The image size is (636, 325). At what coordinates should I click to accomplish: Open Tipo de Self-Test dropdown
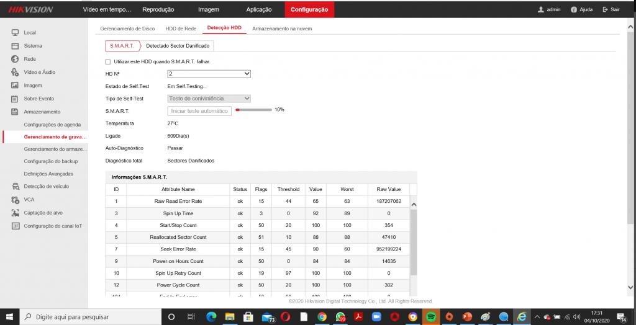pyautogui.click(x=209, y=99)
